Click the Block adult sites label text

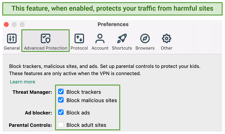pyautogui.click(x=86, y=125)
